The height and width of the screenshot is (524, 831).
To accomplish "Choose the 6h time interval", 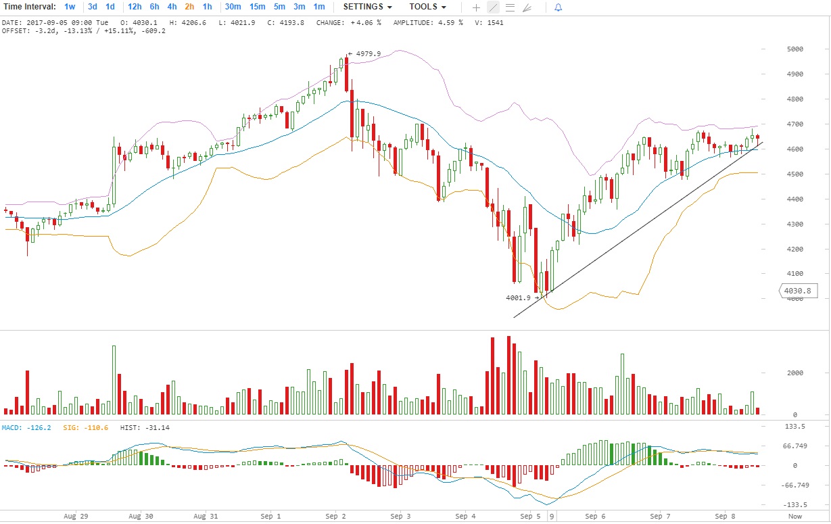I will click(x=155, y=7).
